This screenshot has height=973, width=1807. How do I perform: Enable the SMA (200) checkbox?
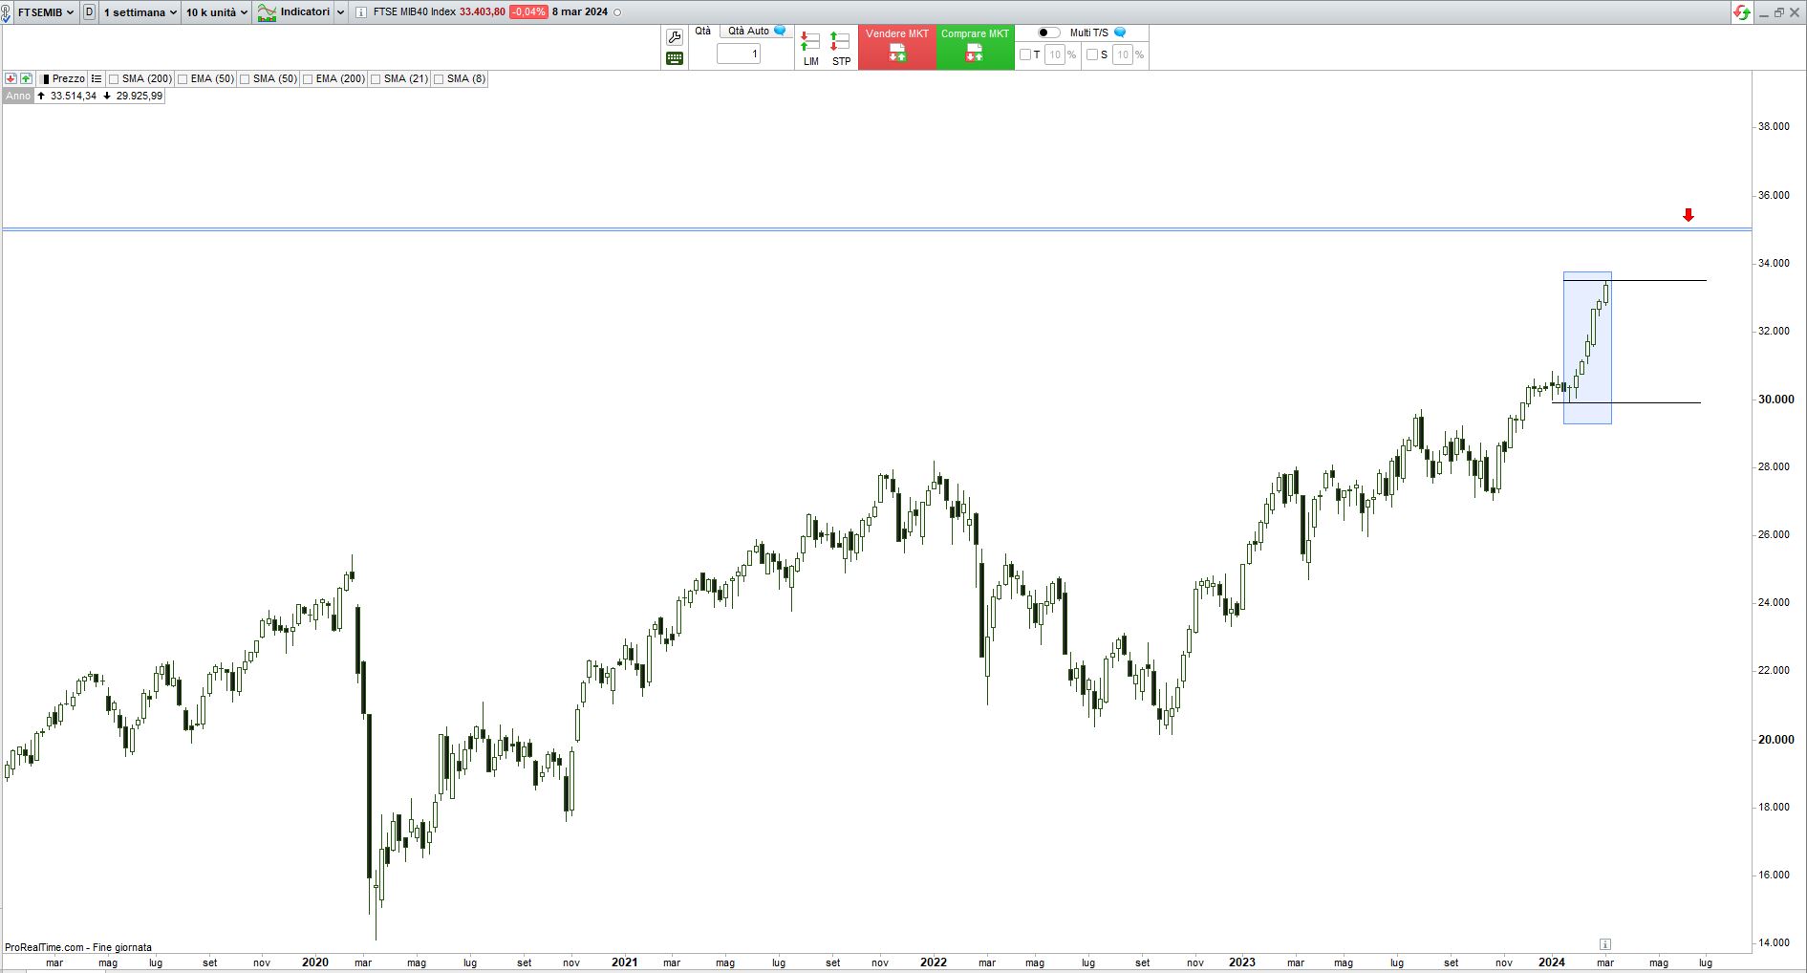[x=115, y=79]
